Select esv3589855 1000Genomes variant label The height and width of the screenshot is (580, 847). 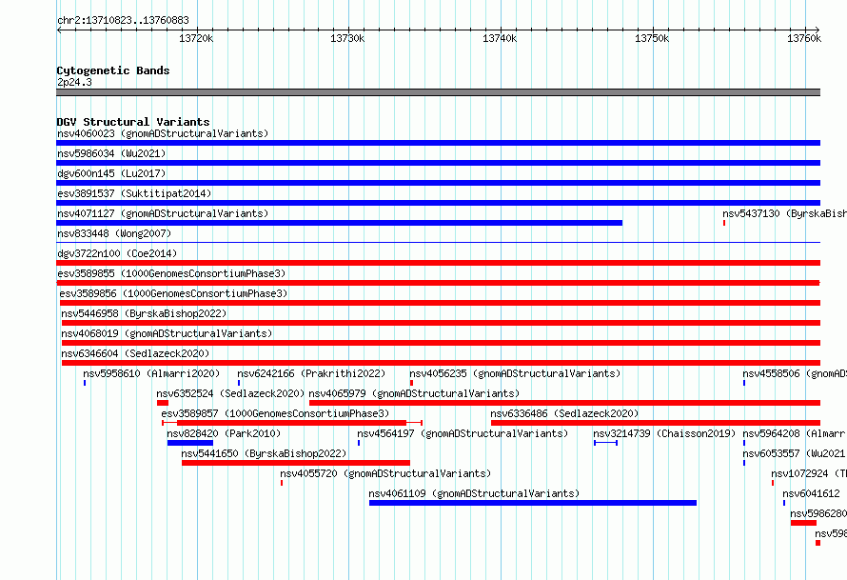[x=171, y=273]
